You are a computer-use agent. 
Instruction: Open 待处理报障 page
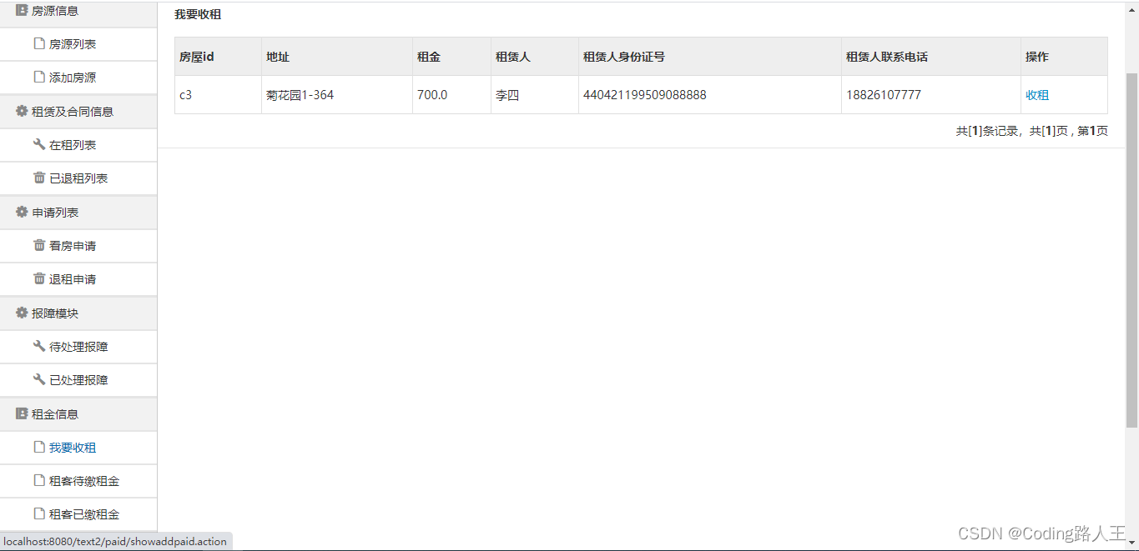(x=78, y=347)
